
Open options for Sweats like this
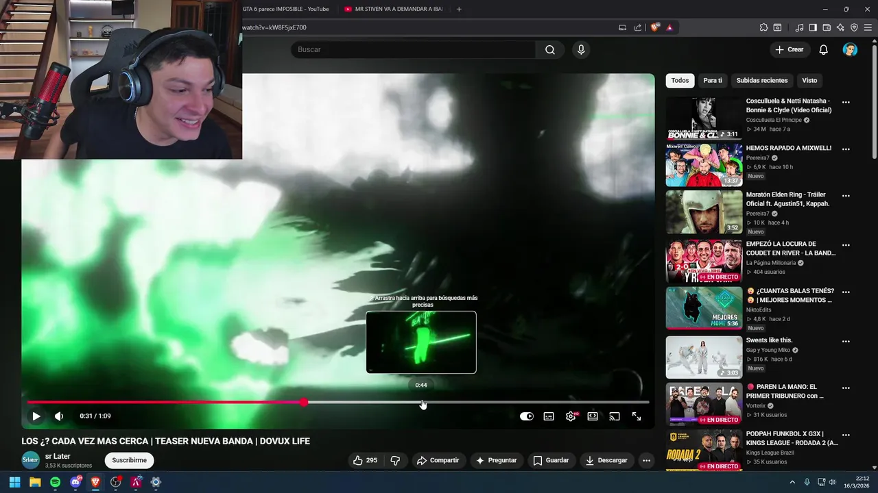846,341
